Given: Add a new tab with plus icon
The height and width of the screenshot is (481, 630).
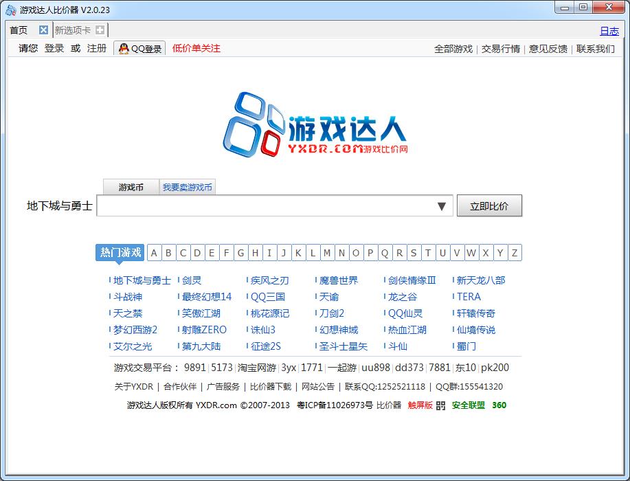Looking at the screenshot, I should click(x=100, y=30).
